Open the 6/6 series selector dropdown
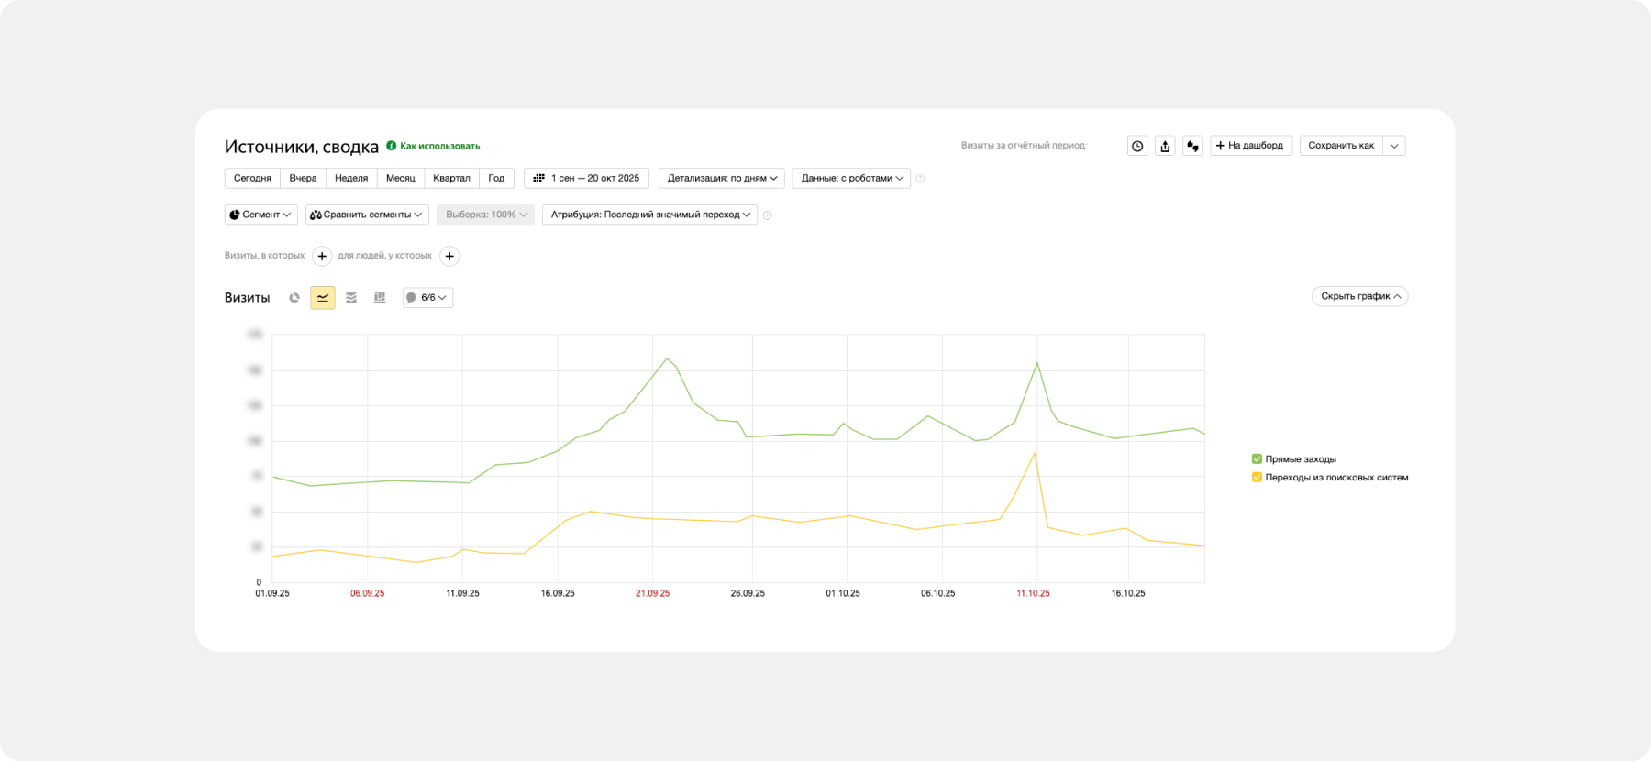The width and height of the screenshot is (1651, 761). (427, 298)
